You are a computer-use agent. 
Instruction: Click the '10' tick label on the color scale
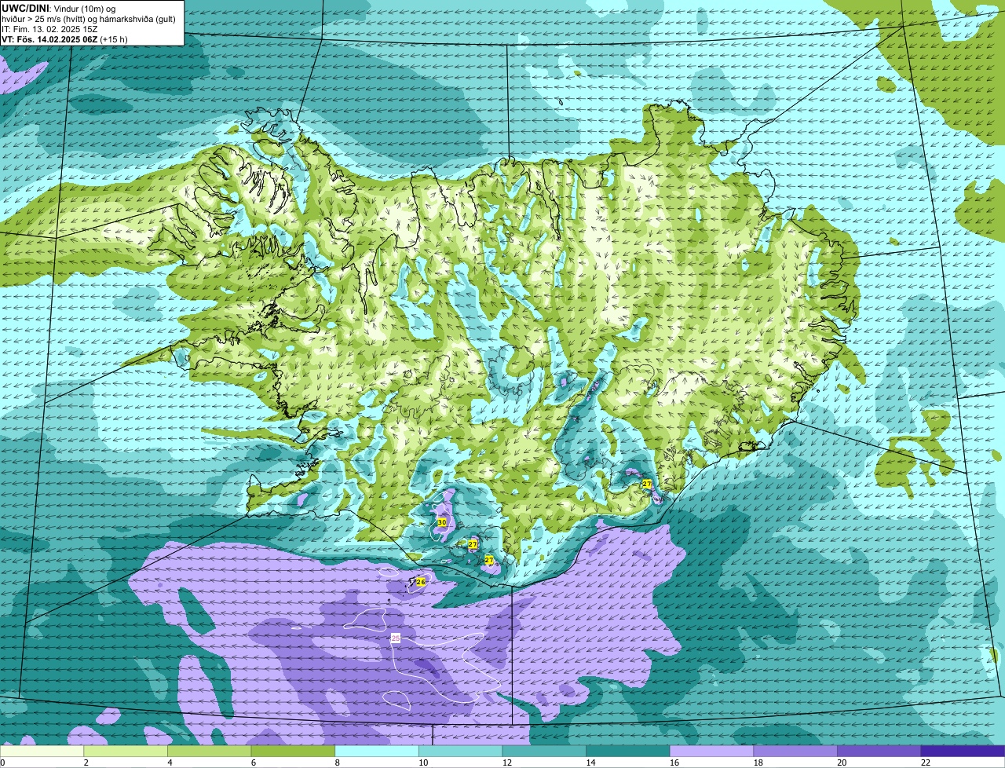(422, 763)
